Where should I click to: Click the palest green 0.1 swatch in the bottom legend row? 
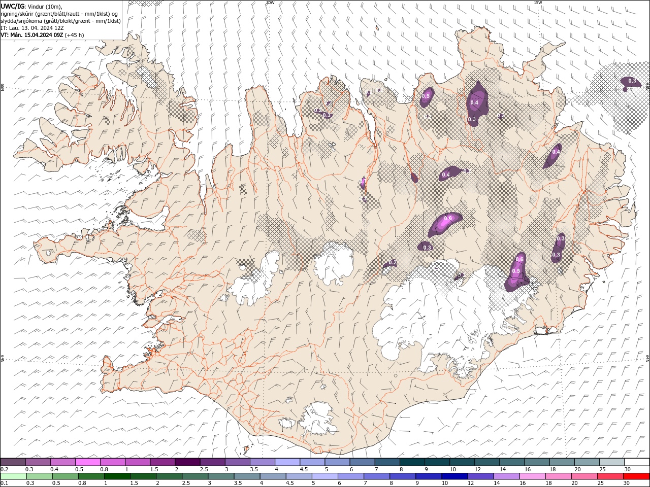(13, 476)
